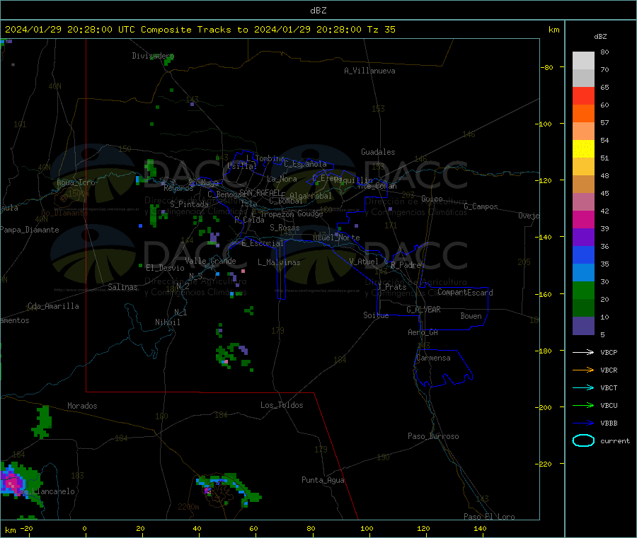The image size is (637, 538).
Task: Select the 'Salinas' label
Action: coord(122,287)
